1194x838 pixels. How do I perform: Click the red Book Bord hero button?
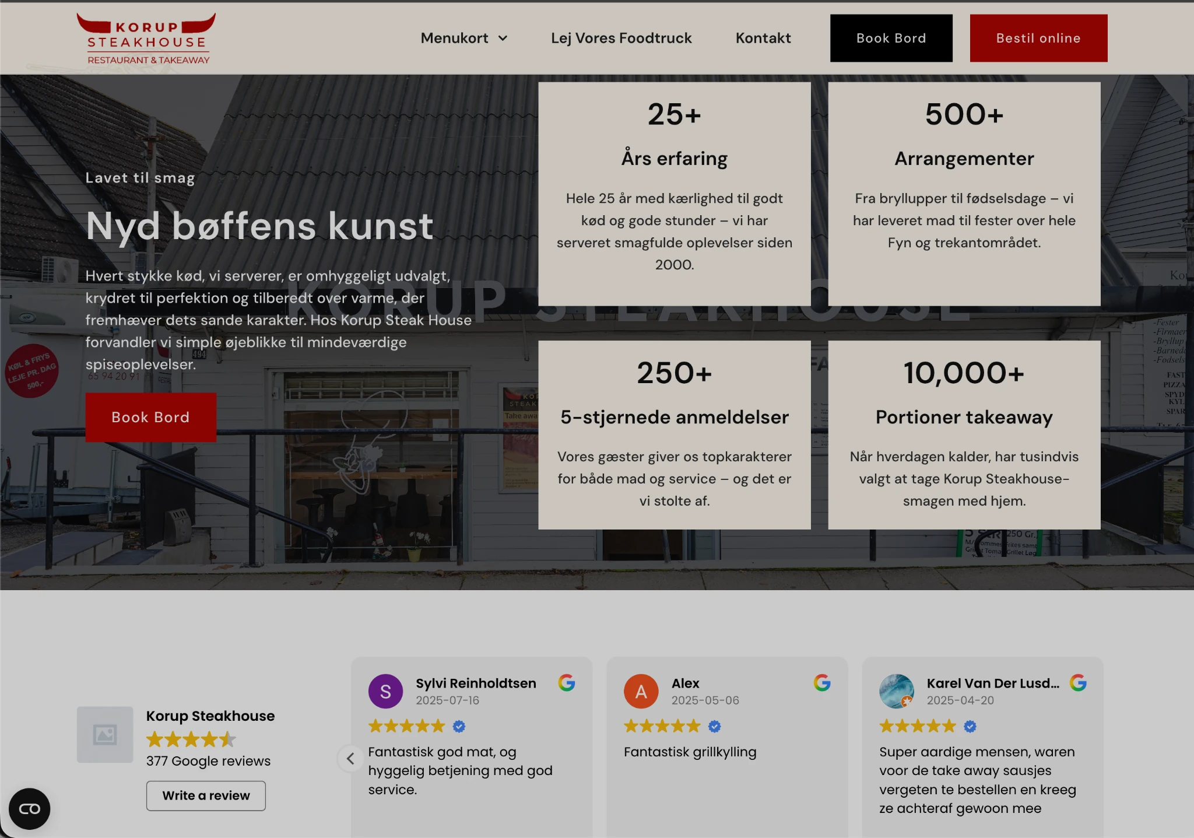[x=150, y=417]
